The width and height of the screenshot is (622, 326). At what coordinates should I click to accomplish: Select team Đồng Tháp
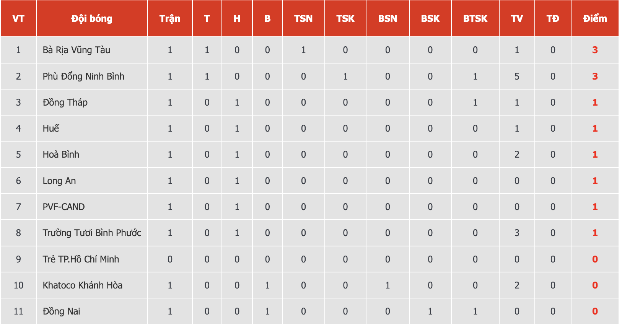pos(65,102)
